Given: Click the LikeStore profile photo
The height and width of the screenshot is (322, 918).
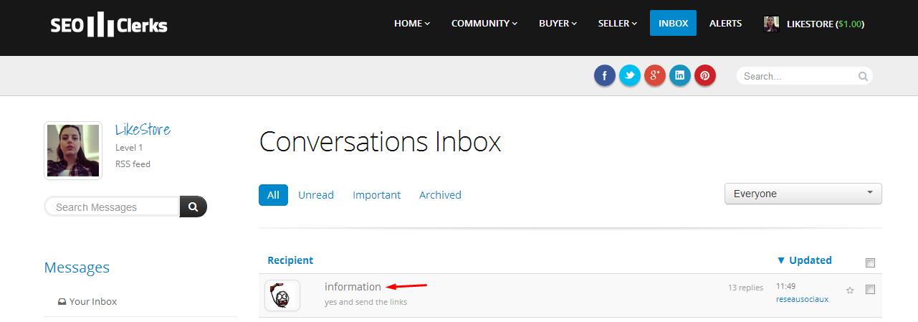Looking at the screenshot, I should (73, 150).
